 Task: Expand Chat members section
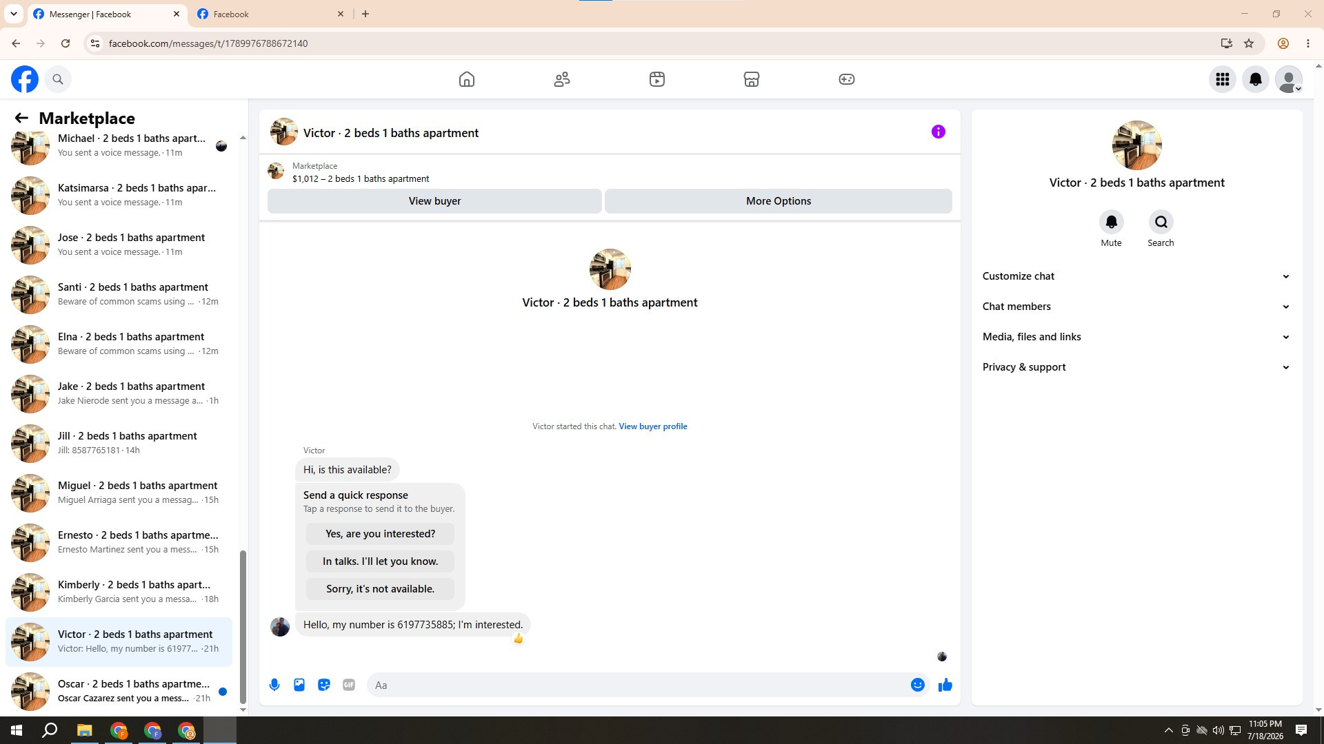[1136, 307]
